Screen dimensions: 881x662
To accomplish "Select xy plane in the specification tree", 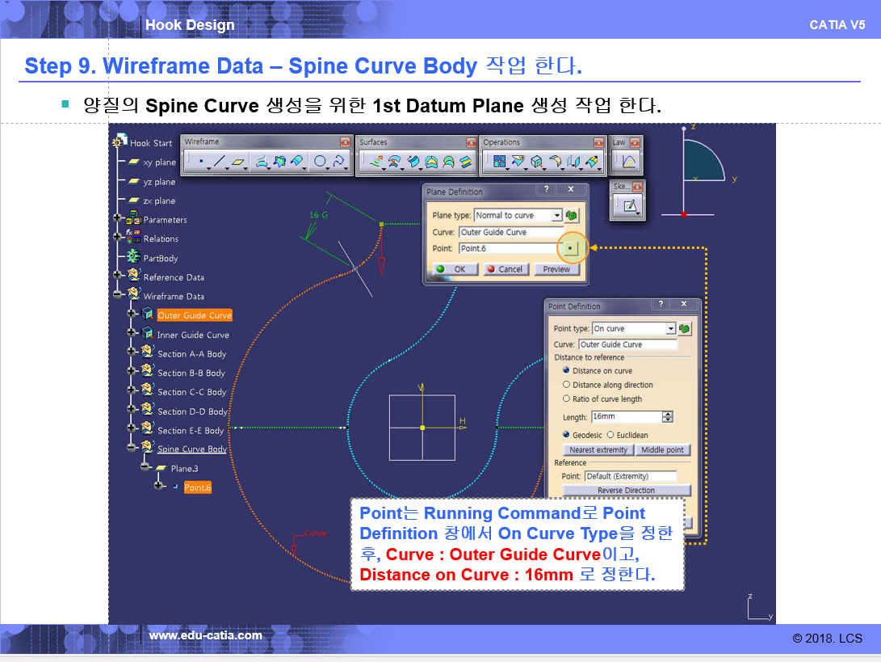I will (x=159, y=162).
